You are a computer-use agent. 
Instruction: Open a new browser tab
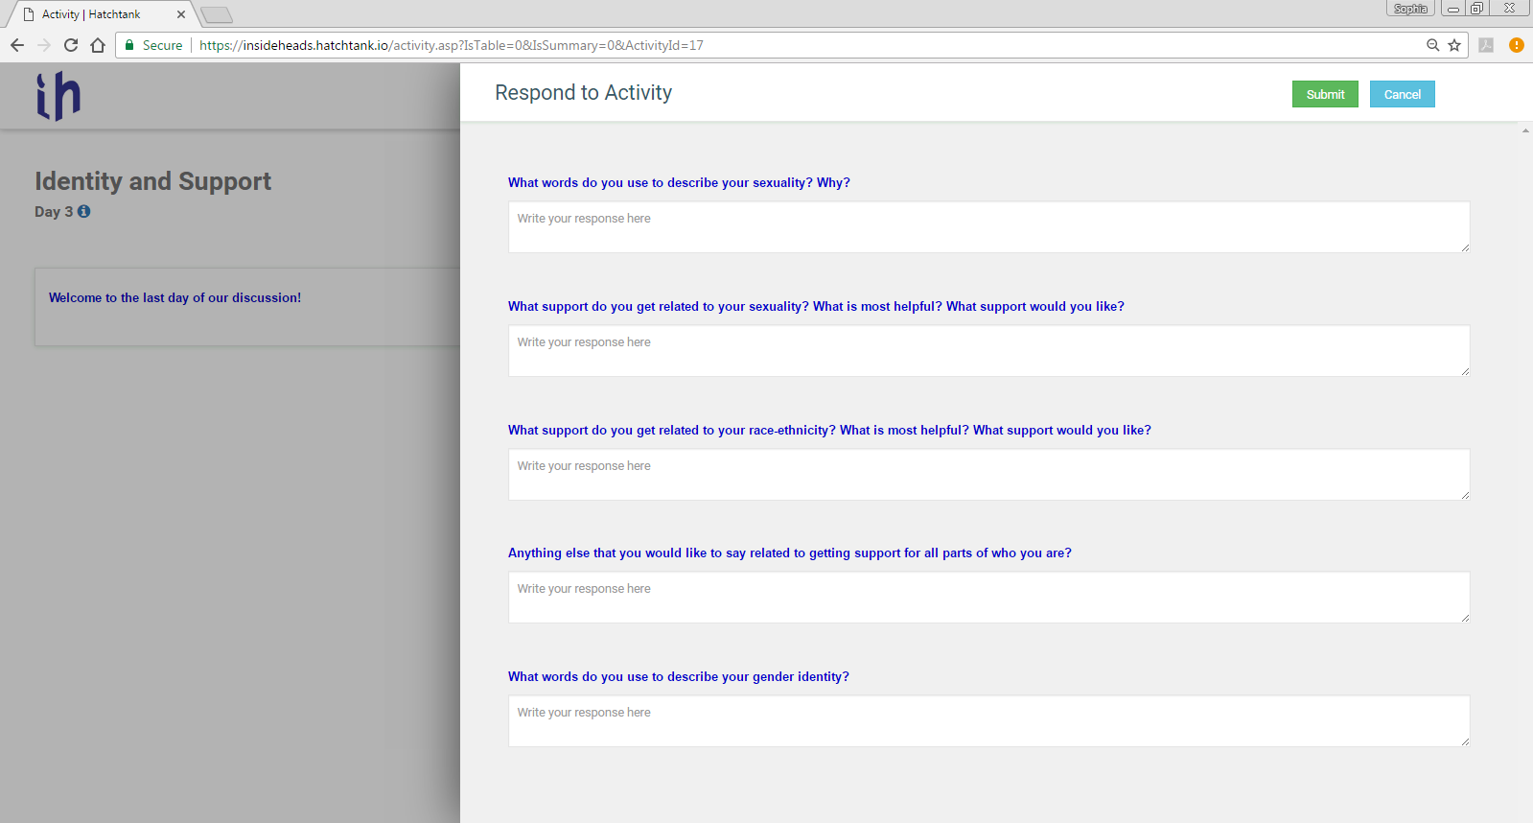pyautogui.click(x=217, y=14)
